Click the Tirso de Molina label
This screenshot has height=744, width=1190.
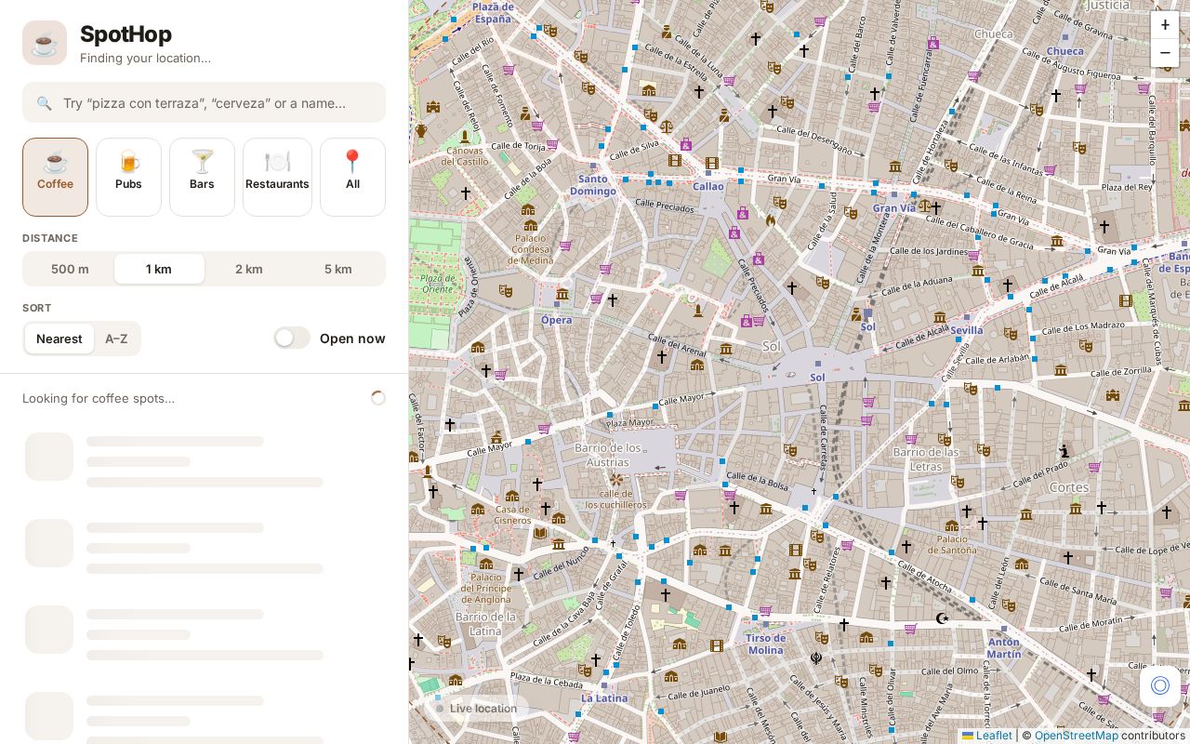point(765,644)
